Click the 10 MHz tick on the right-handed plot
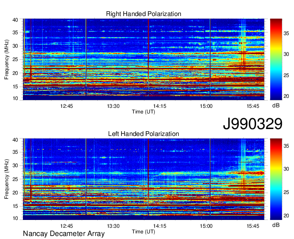The height and width of the screenshot is (239, 294). tap(16, 98)
